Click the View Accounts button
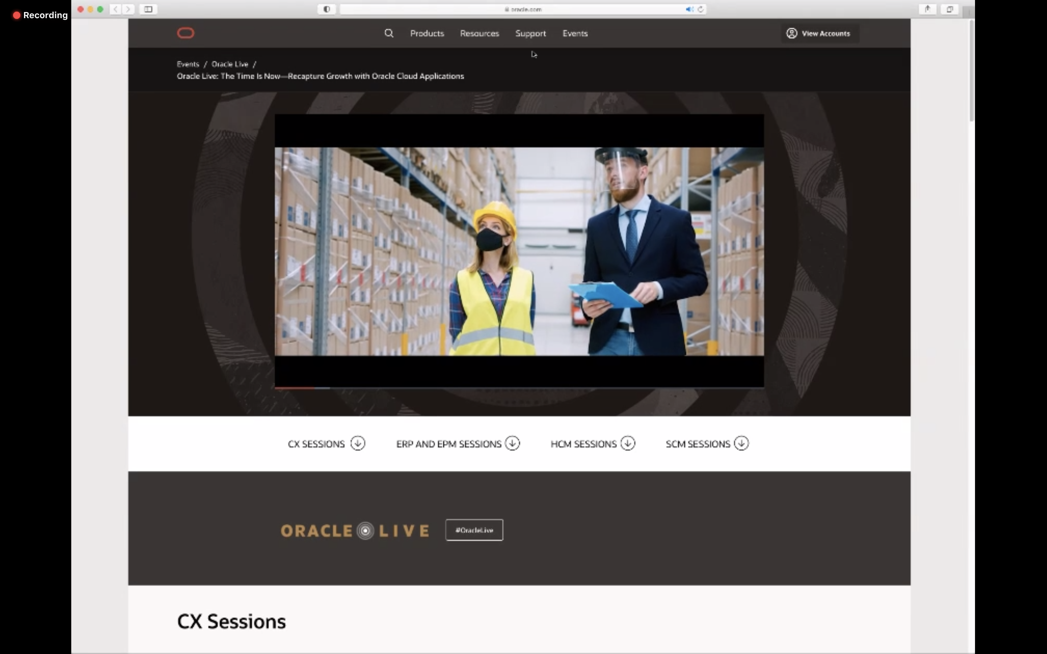This screenshot has width=1047, height=654. (820, 33)
